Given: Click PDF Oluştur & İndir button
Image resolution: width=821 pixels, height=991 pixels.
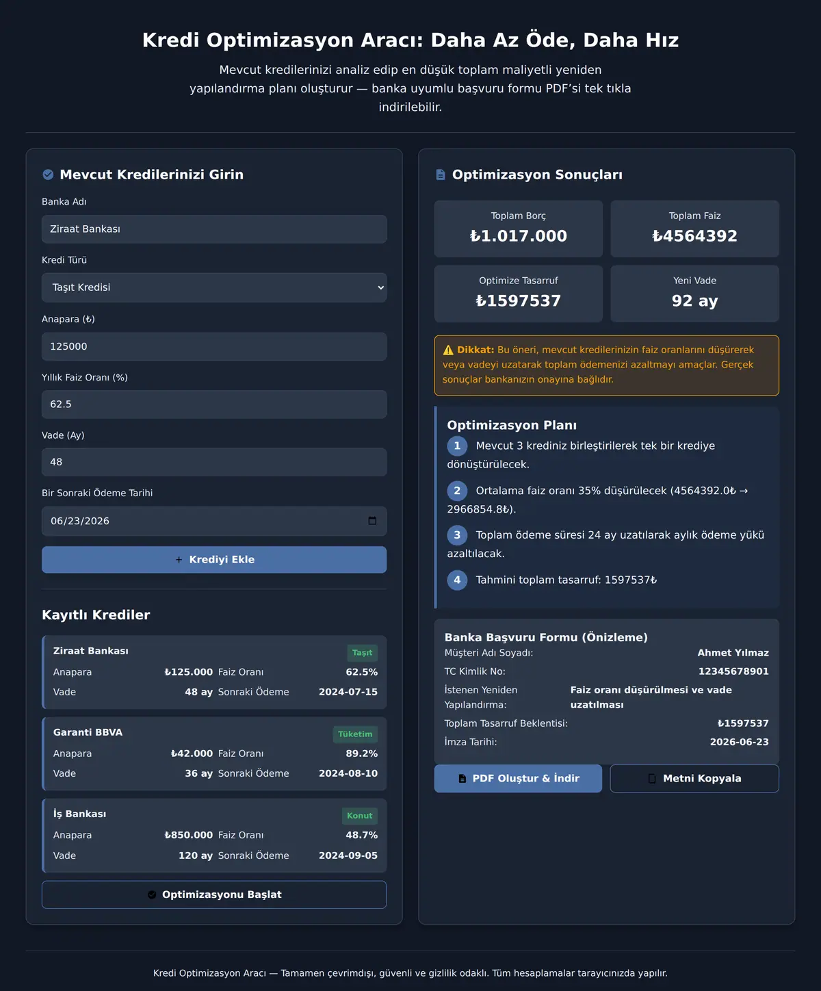Looking at the screenshot, I should click(x=518, y=778).
